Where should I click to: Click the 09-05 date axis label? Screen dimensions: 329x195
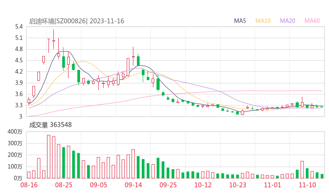[x=98, y=185]
